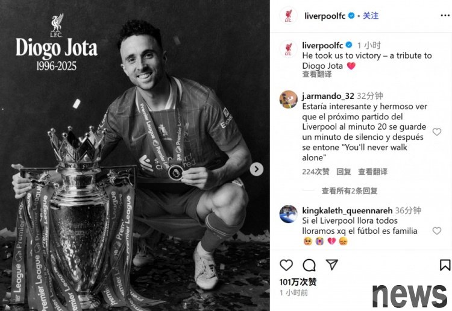Like the post with heart icon

click(x=286, y=265)
